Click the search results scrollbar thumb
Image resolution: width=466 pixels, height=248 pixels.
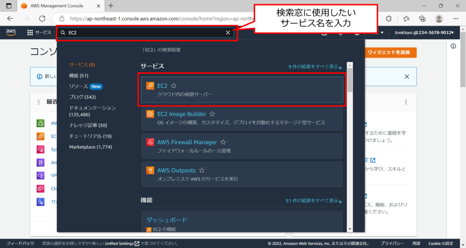click(349, 80)
